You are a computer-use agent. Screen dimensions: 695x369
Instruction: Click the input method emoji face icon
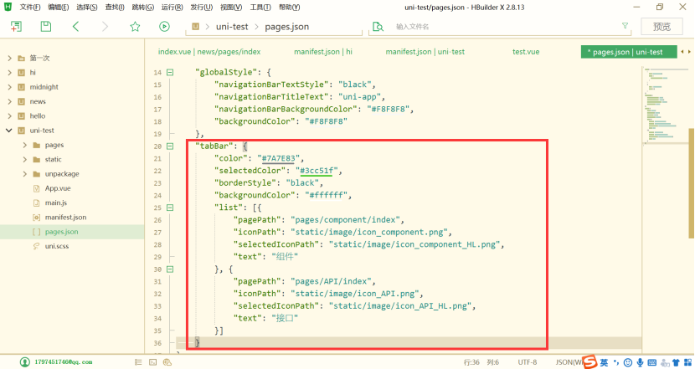(628, 362)
